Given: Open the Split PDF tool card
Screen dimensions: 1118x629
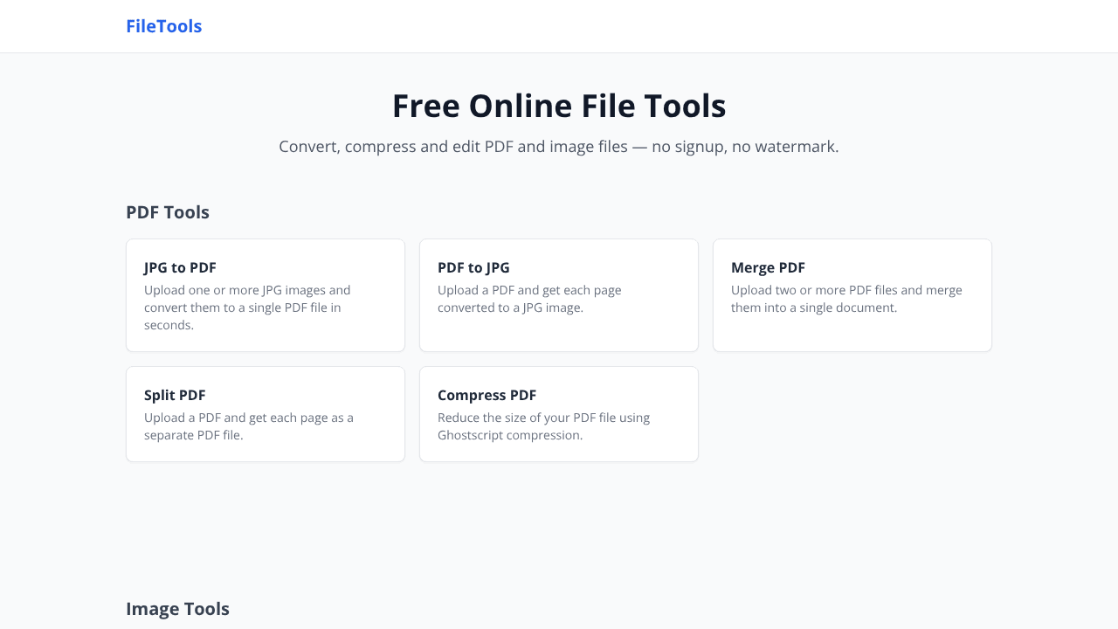Looking at the screenshot, I should point(266,414).
